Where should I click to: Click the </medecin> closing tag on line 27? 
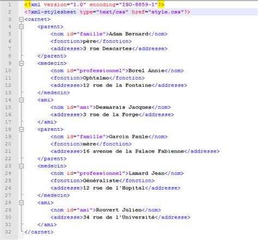pyautogui.click(x=54, y=195)
